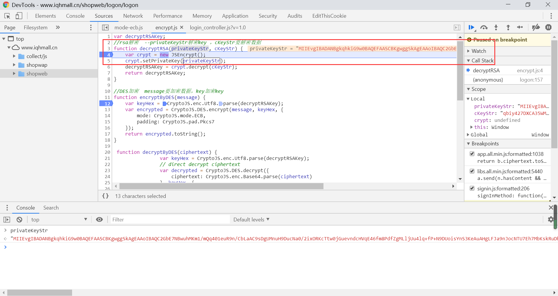Focus the console Filter input

170,220
